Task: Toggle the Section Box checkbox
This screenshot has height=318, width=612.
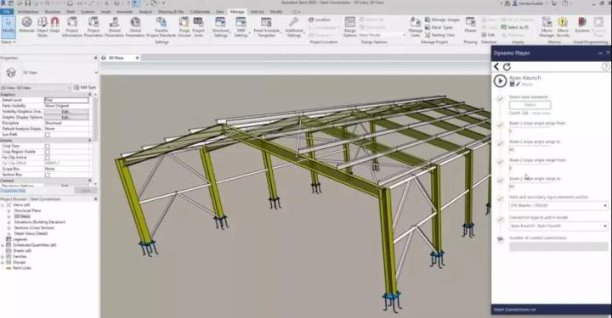Action: click(48, 175)
